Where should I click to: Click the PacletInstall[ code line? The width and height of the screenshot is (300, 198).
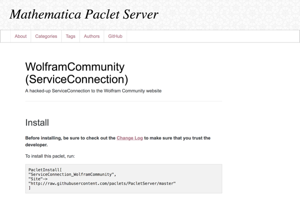pyautogui.click(x=45, y=170)
